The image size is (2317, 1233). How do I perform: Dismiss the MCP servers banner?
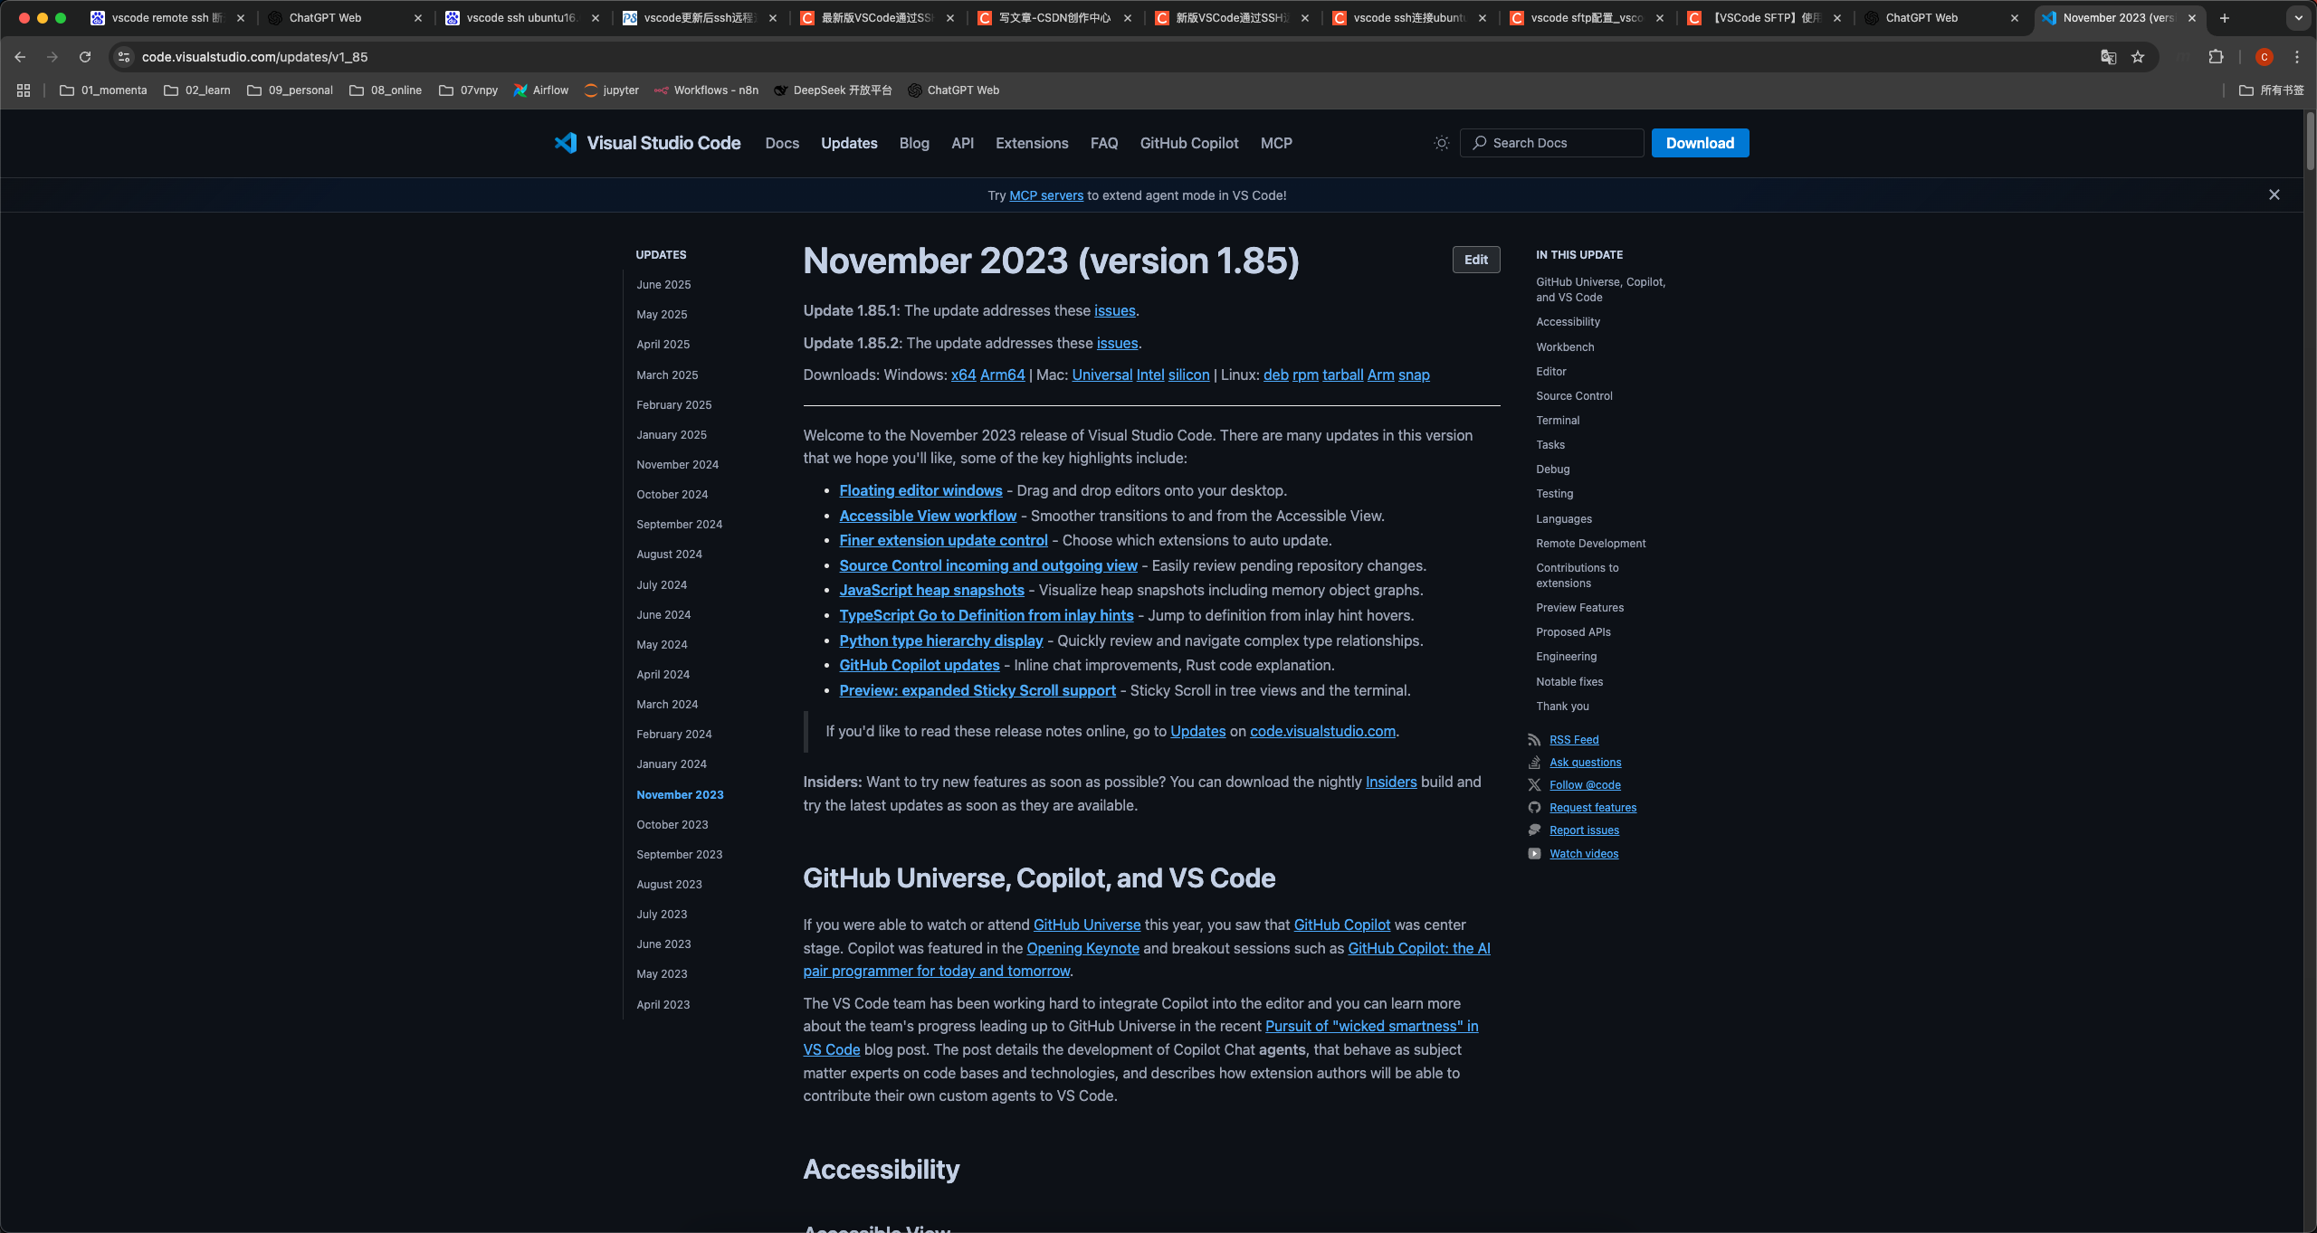2274,194
